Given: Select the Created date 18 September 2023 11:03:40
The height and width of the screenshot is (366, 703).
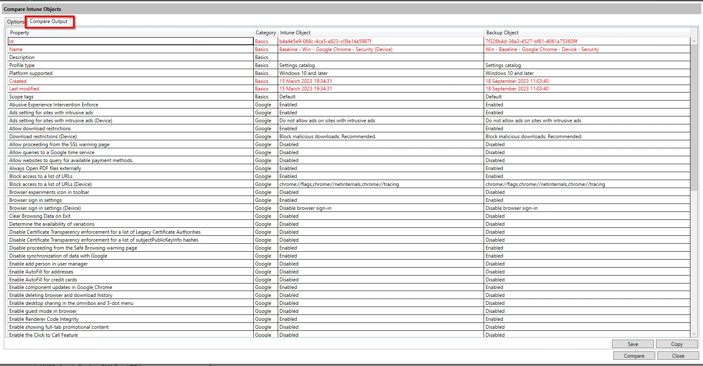Looking at the screenshot, I should coord(517,81).
